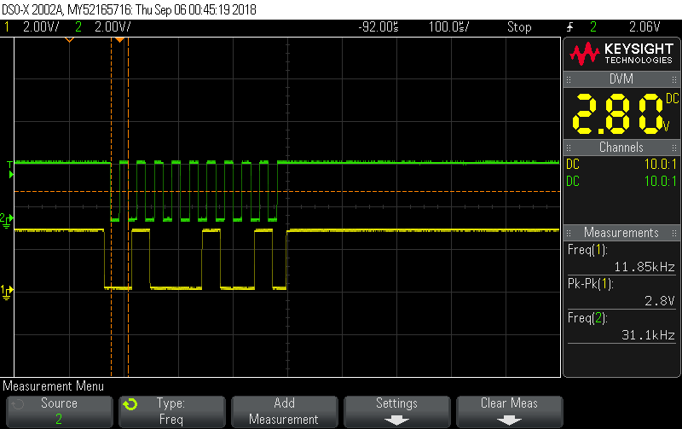The height and width of the screenshot is (429, 682).
Task: Click channel 2 green DC coupling entry
Action: 573,182
